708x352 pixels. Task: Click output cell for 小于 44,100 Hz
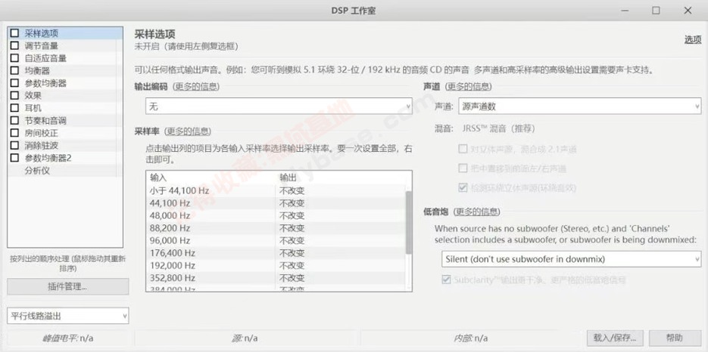tap(341, 190)
